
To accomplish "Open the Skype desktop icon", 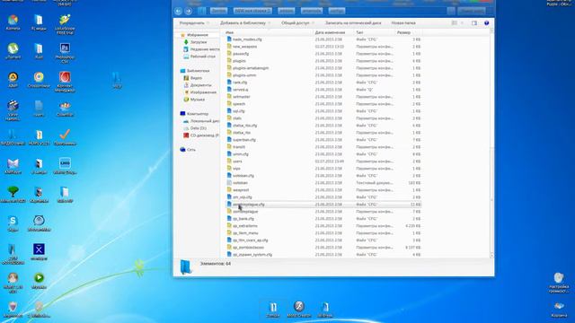I will point(13,223).
